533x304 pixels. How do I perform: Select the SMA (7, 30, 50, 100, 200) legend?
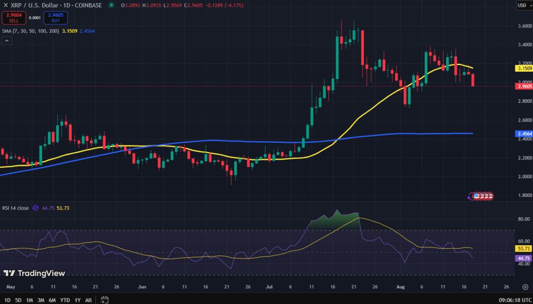(x=30, y=31)
